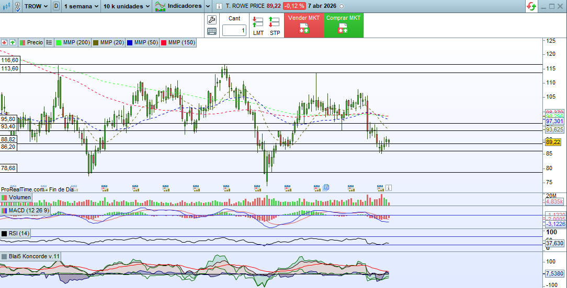The height and width of the screenshot is (288, 567).
Task: Click the Comprar MKT buy button
Action: click(x=344, y=25)
